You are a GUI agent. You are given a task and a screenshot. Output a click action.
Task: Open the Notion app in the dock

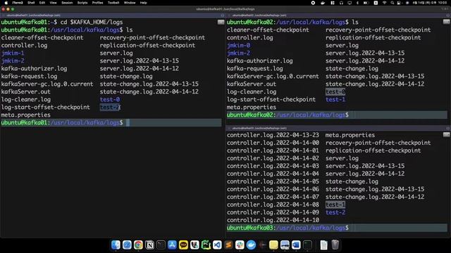pos(149,245)
